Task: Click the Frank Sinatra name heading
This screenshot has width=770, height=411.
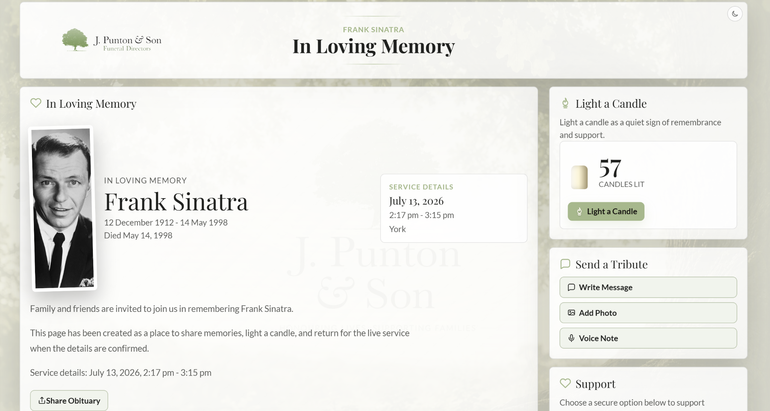Action: [x=176, y=202]
